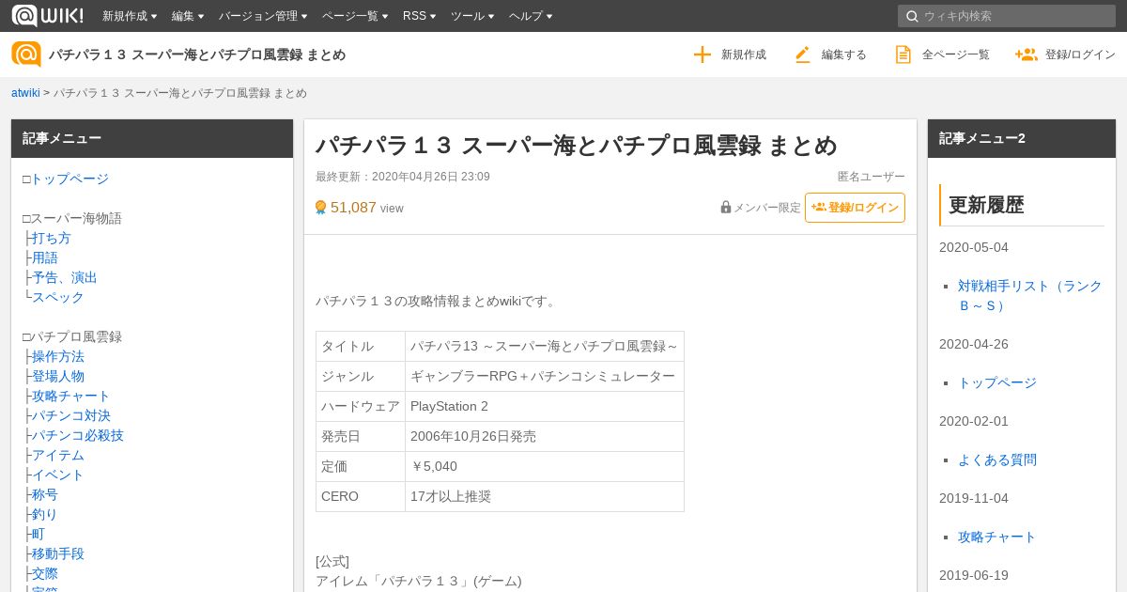1127x592 pixels.
Task: Open the 登場人物 page link
Action: [58, 376]
